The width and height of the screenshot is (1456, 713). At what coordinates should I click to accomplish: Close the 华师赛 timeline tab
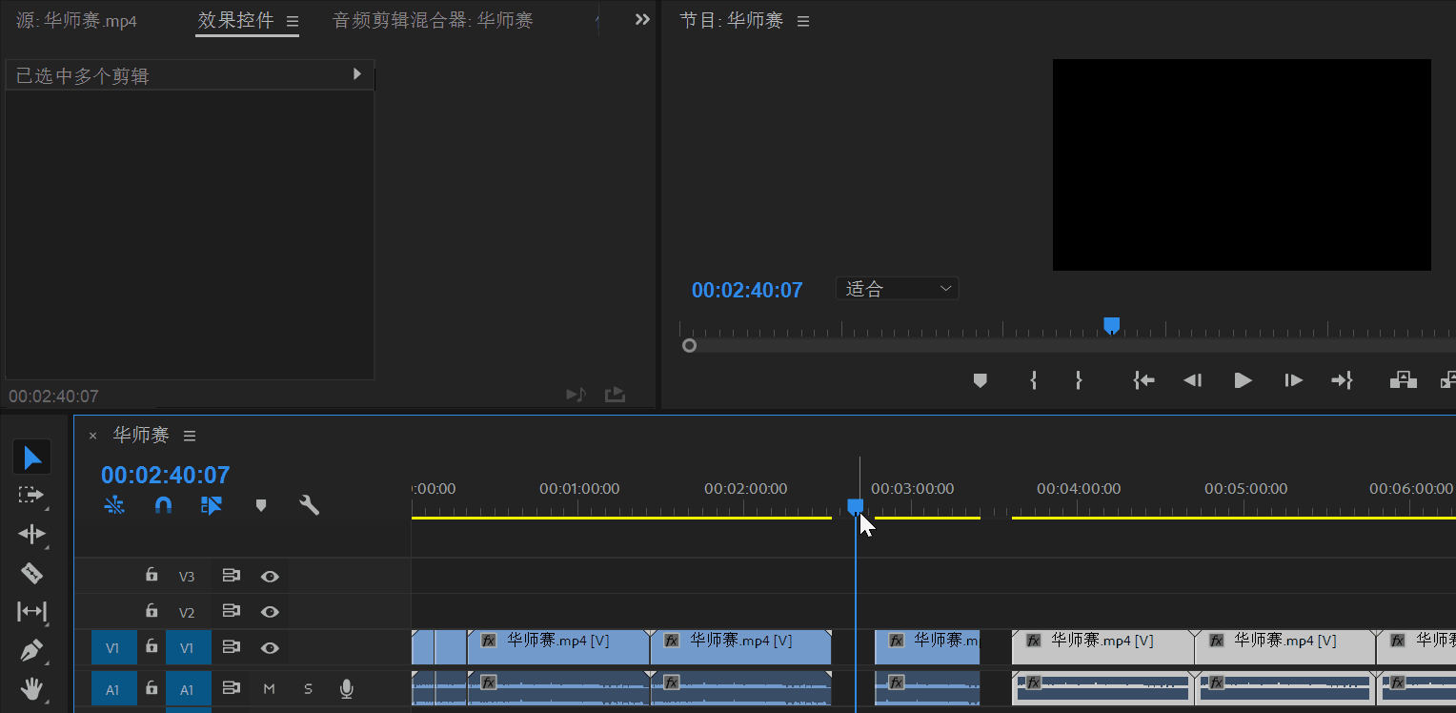pyautogui.click(x=92, y=436)
